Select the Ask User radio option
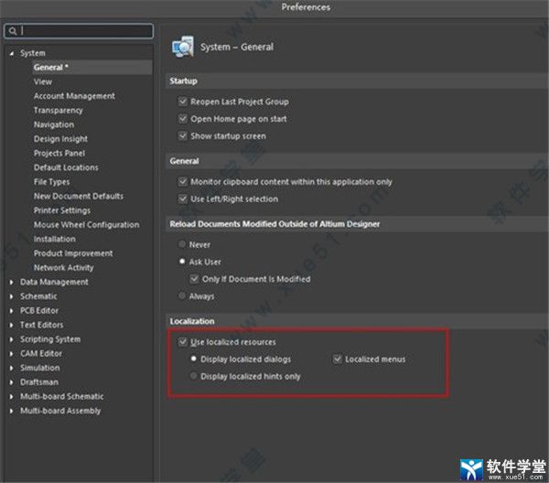The width and height of the screenshot is (549, 483). 182,262
